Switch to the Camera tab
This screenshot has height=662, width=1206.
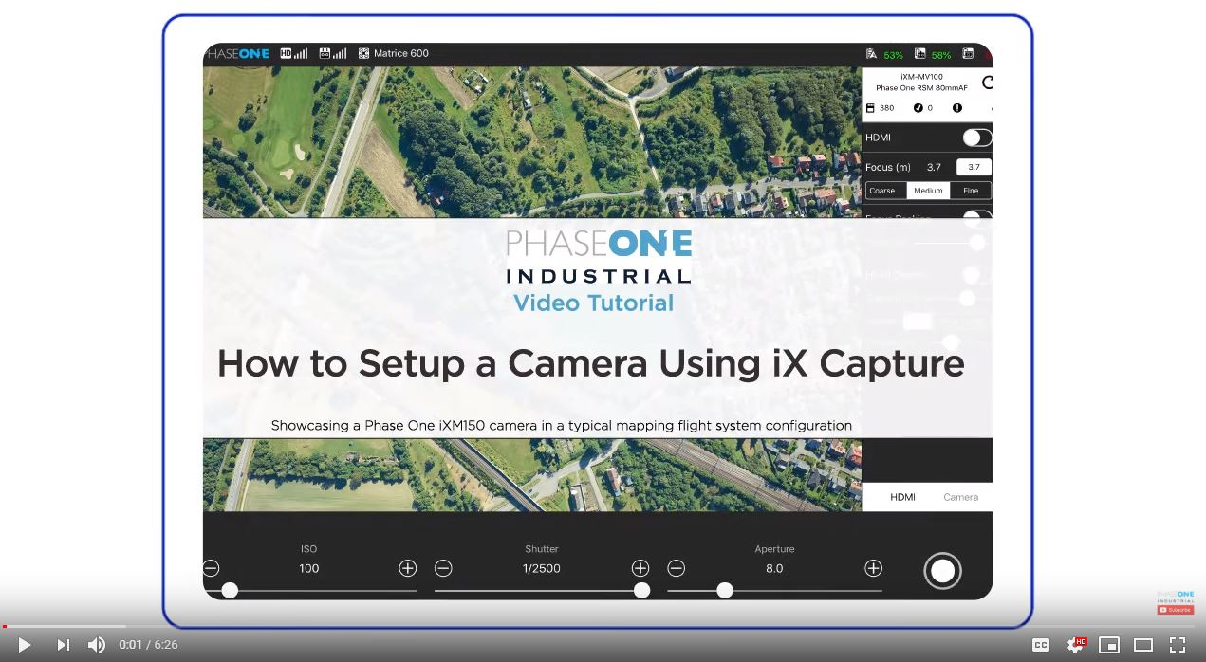tap(960, 496)
